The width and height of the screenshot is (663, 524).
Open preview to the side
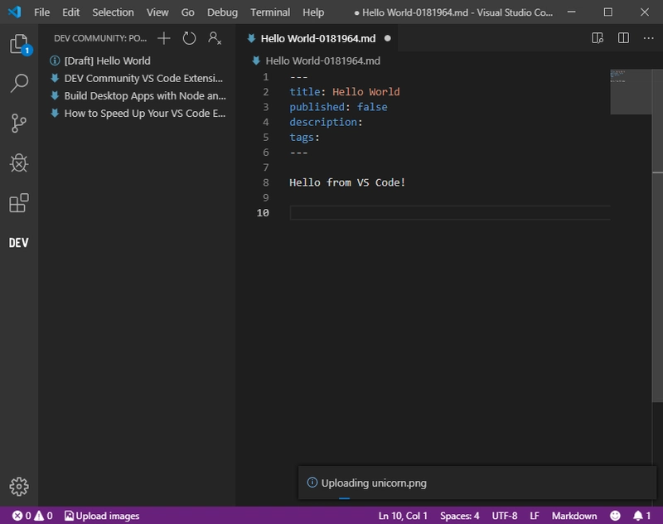pos(597,38)
